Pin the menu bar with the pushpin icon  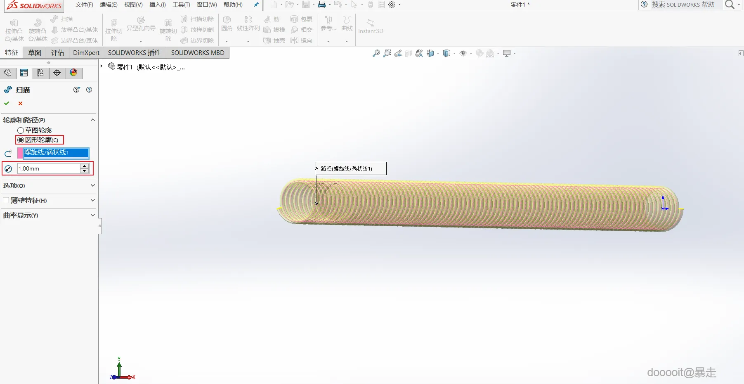256,5
